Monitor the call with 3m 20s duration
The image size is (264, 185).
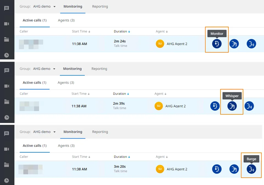[217, 169]
